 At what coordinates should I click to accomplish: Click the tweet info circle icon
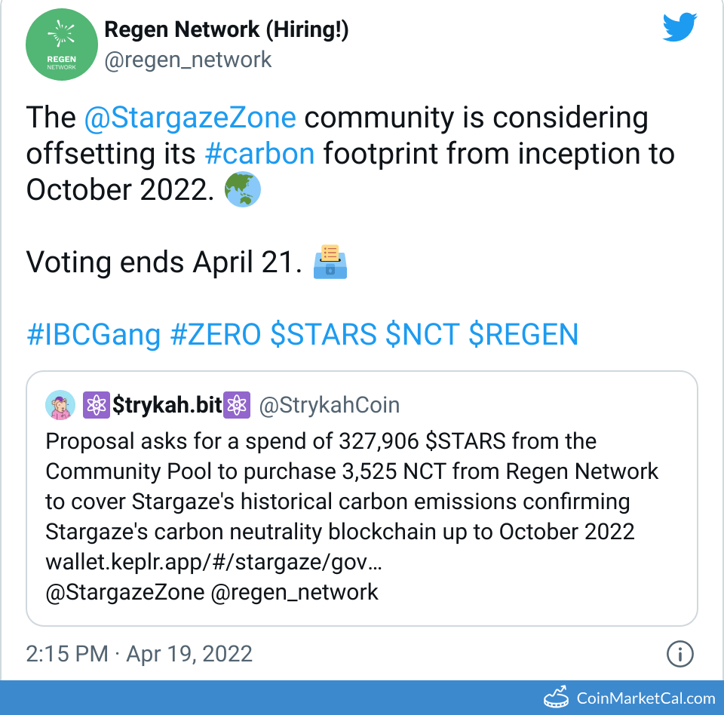coord(680,653)
